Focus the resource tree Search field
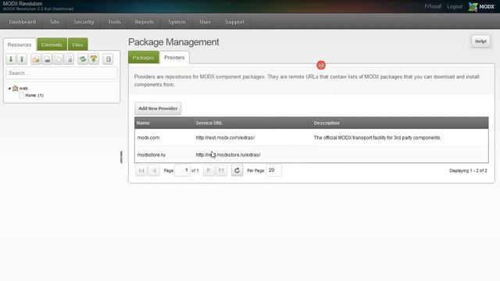This screenshot has height=281, width=500. point(62,73)
